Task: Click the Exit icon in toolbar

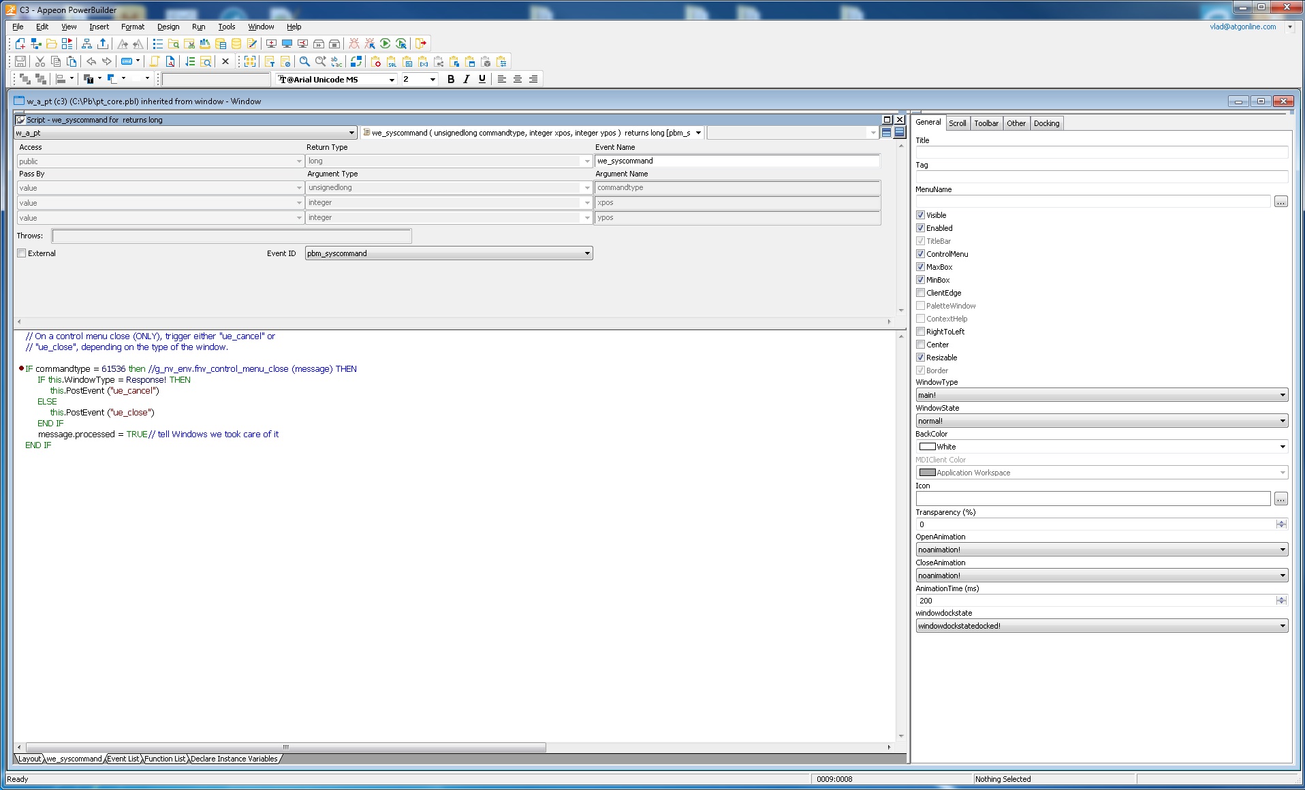Action: [x=421, y=44]
